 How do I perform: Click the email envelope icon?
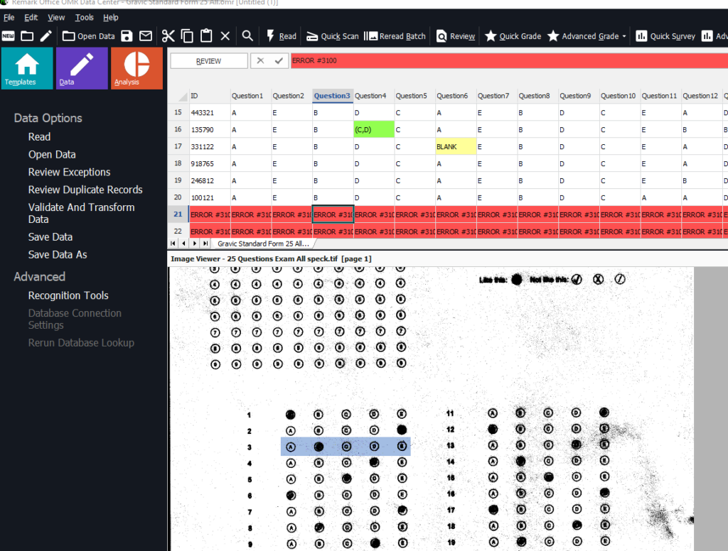(x=146, y=36)
